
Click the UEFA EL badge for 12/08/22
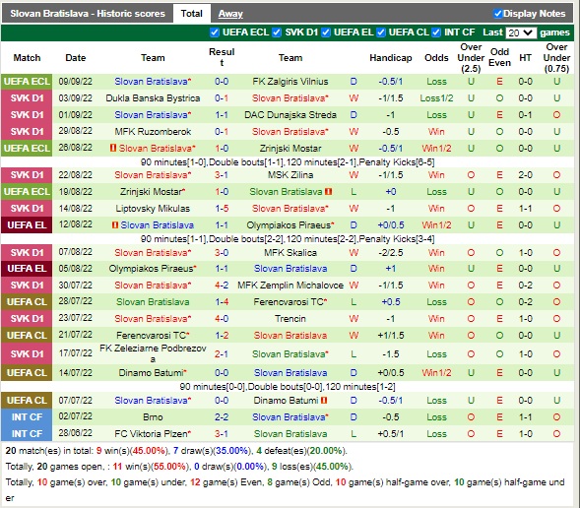27,224
